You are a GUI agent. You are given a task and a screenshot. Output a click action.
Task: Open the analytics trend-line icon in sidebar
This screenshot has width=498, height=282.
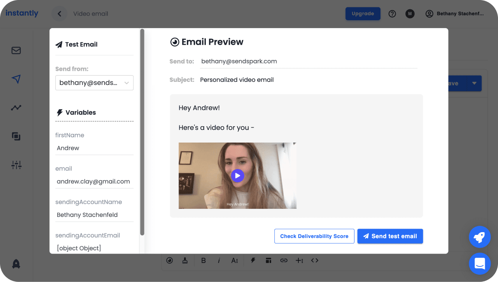click(16, 108)
